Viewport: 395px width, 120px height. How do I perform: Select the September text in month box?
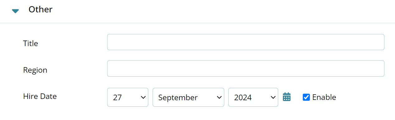(178, 98)
